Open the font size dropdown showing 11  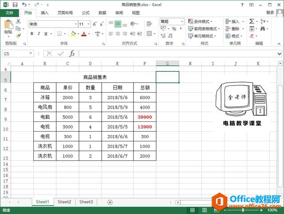click(x=88, y=24)
